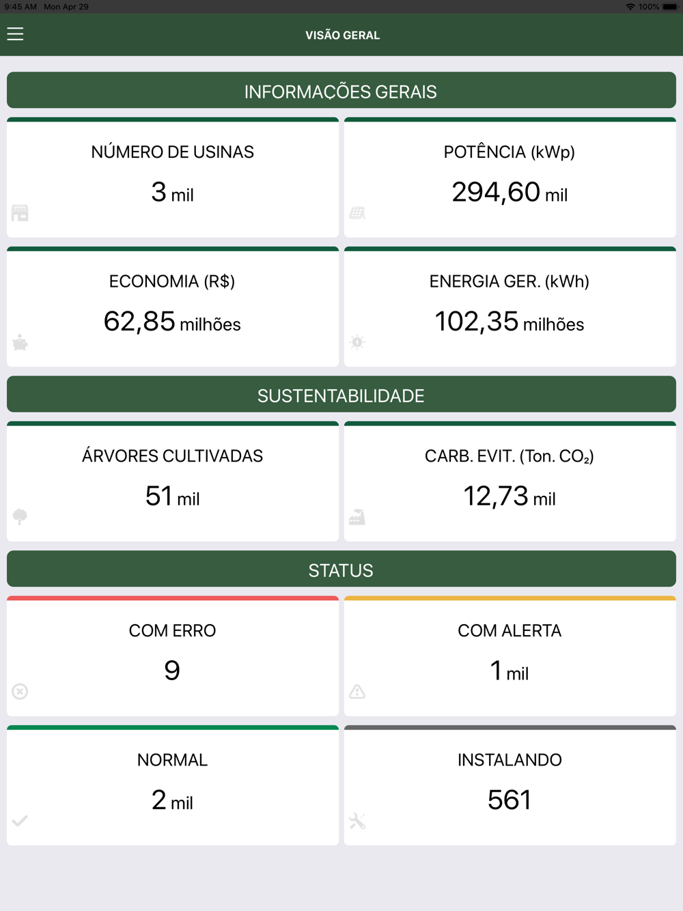
Task: Click the piggy bank icon in Economia card
Action: 20,342
